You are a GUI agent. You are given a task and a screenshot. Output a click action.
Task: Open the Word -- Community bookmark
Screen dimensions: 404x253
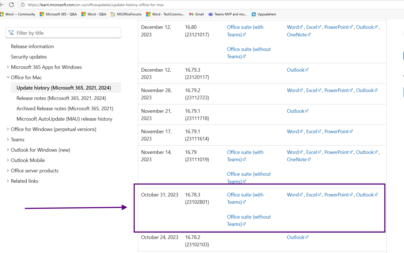(18, 14)
